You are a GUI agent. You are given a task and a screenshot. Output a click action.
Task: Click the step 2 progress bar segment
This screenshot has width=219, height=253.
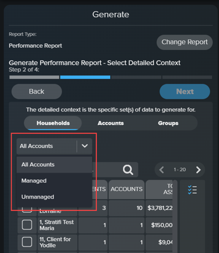85,77
